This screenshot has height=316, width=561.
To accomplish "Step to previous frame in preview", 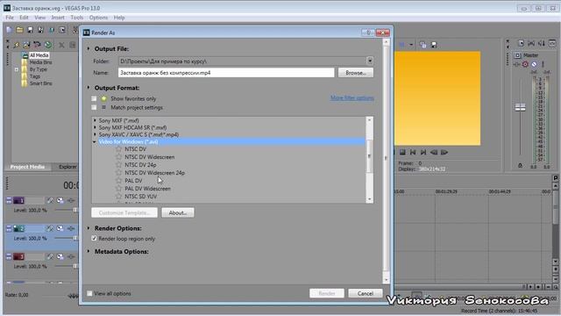I will tap(434, 152).
